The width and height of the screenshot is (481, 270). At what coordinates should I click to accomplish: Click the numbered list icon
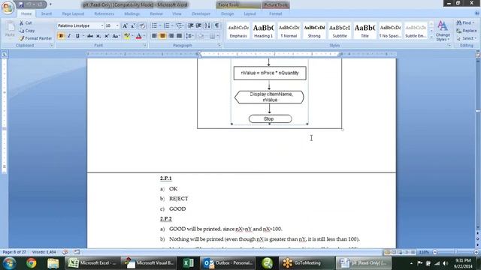pyautogui.click(x=167, y=25)
